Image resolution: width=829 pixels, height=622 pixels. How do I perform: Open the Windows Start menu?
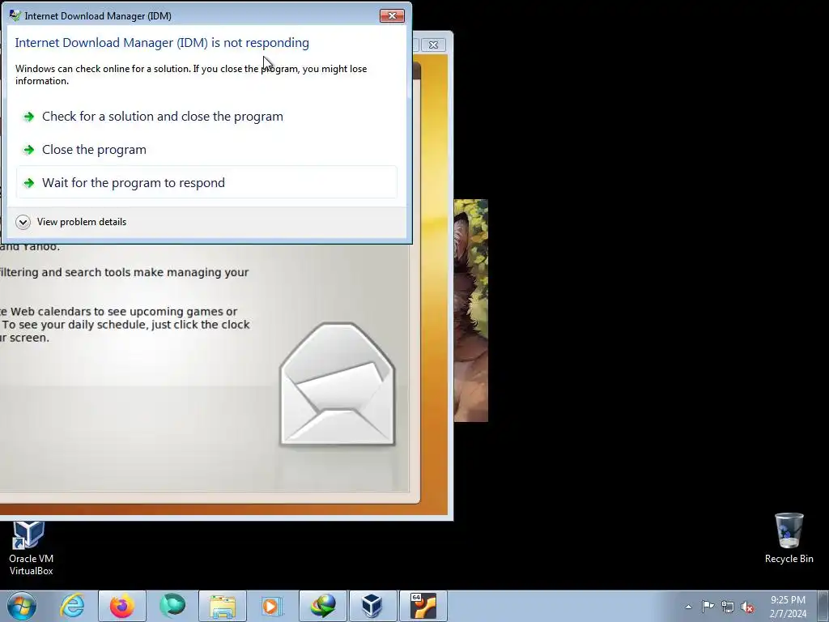click(22, 606)
